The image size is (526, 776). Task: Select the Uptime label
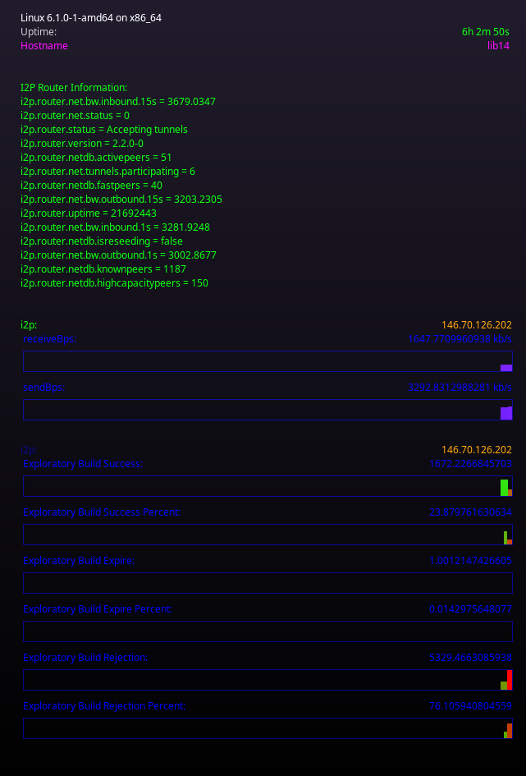click(39, 32)
